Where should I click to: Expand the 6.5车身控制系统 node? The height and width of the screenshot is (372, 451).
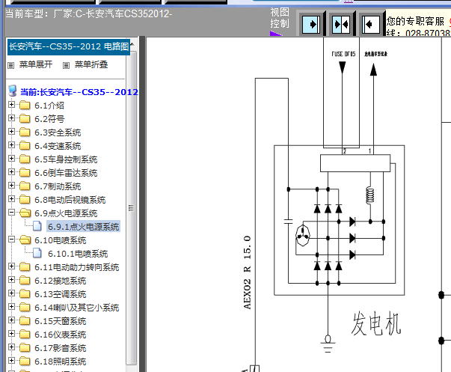(x=11, y=159)
